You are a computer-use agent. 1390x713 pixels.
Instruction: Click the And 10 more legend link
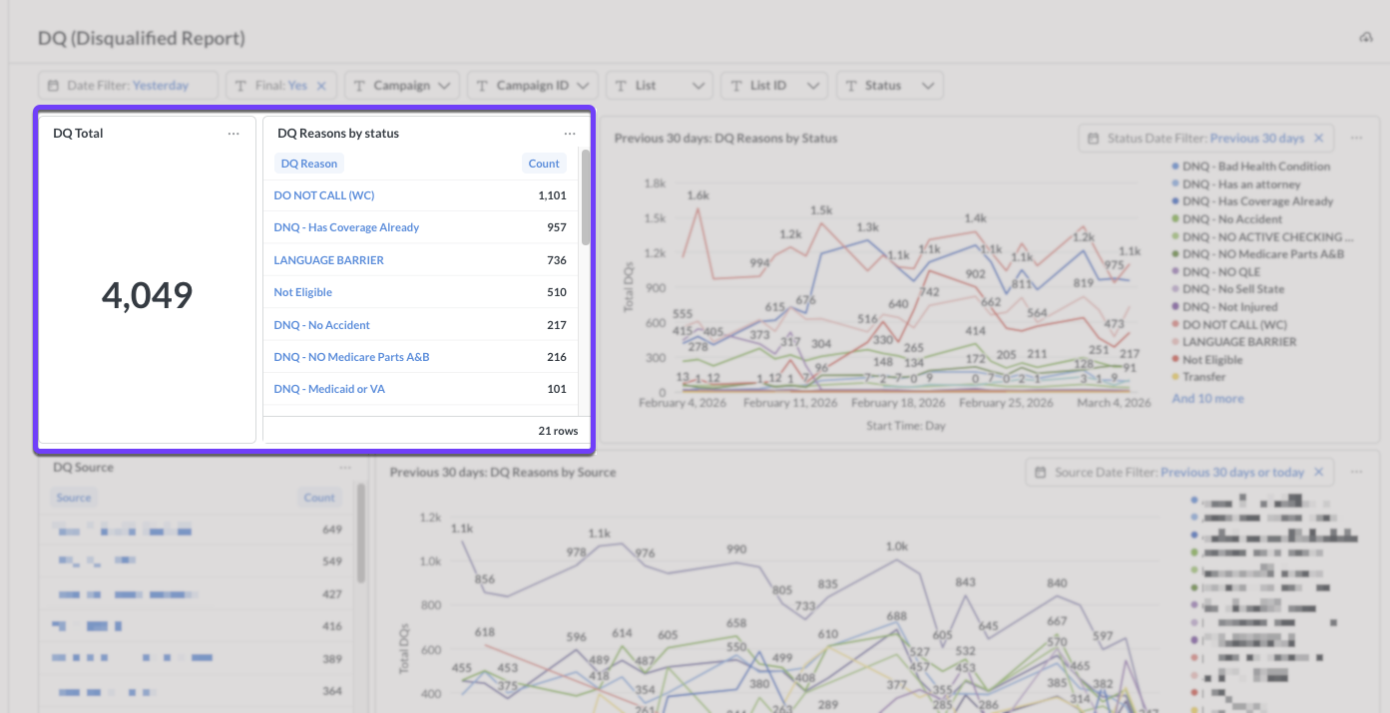(1207, 399)
